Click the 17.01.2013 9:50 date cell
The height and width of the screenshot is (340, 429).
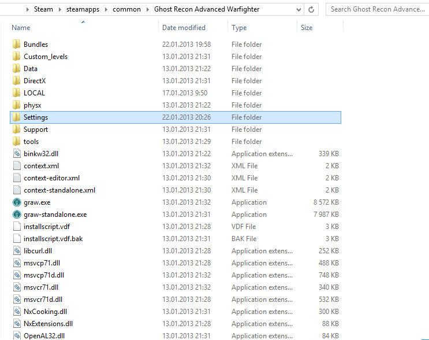(x=185, y=93)
